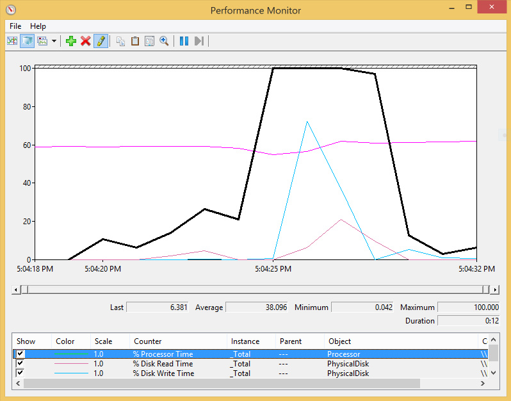Click the Paste Counter List clipboard icon
Viewport: 511px width, 401px height.
tap(135, 41)
